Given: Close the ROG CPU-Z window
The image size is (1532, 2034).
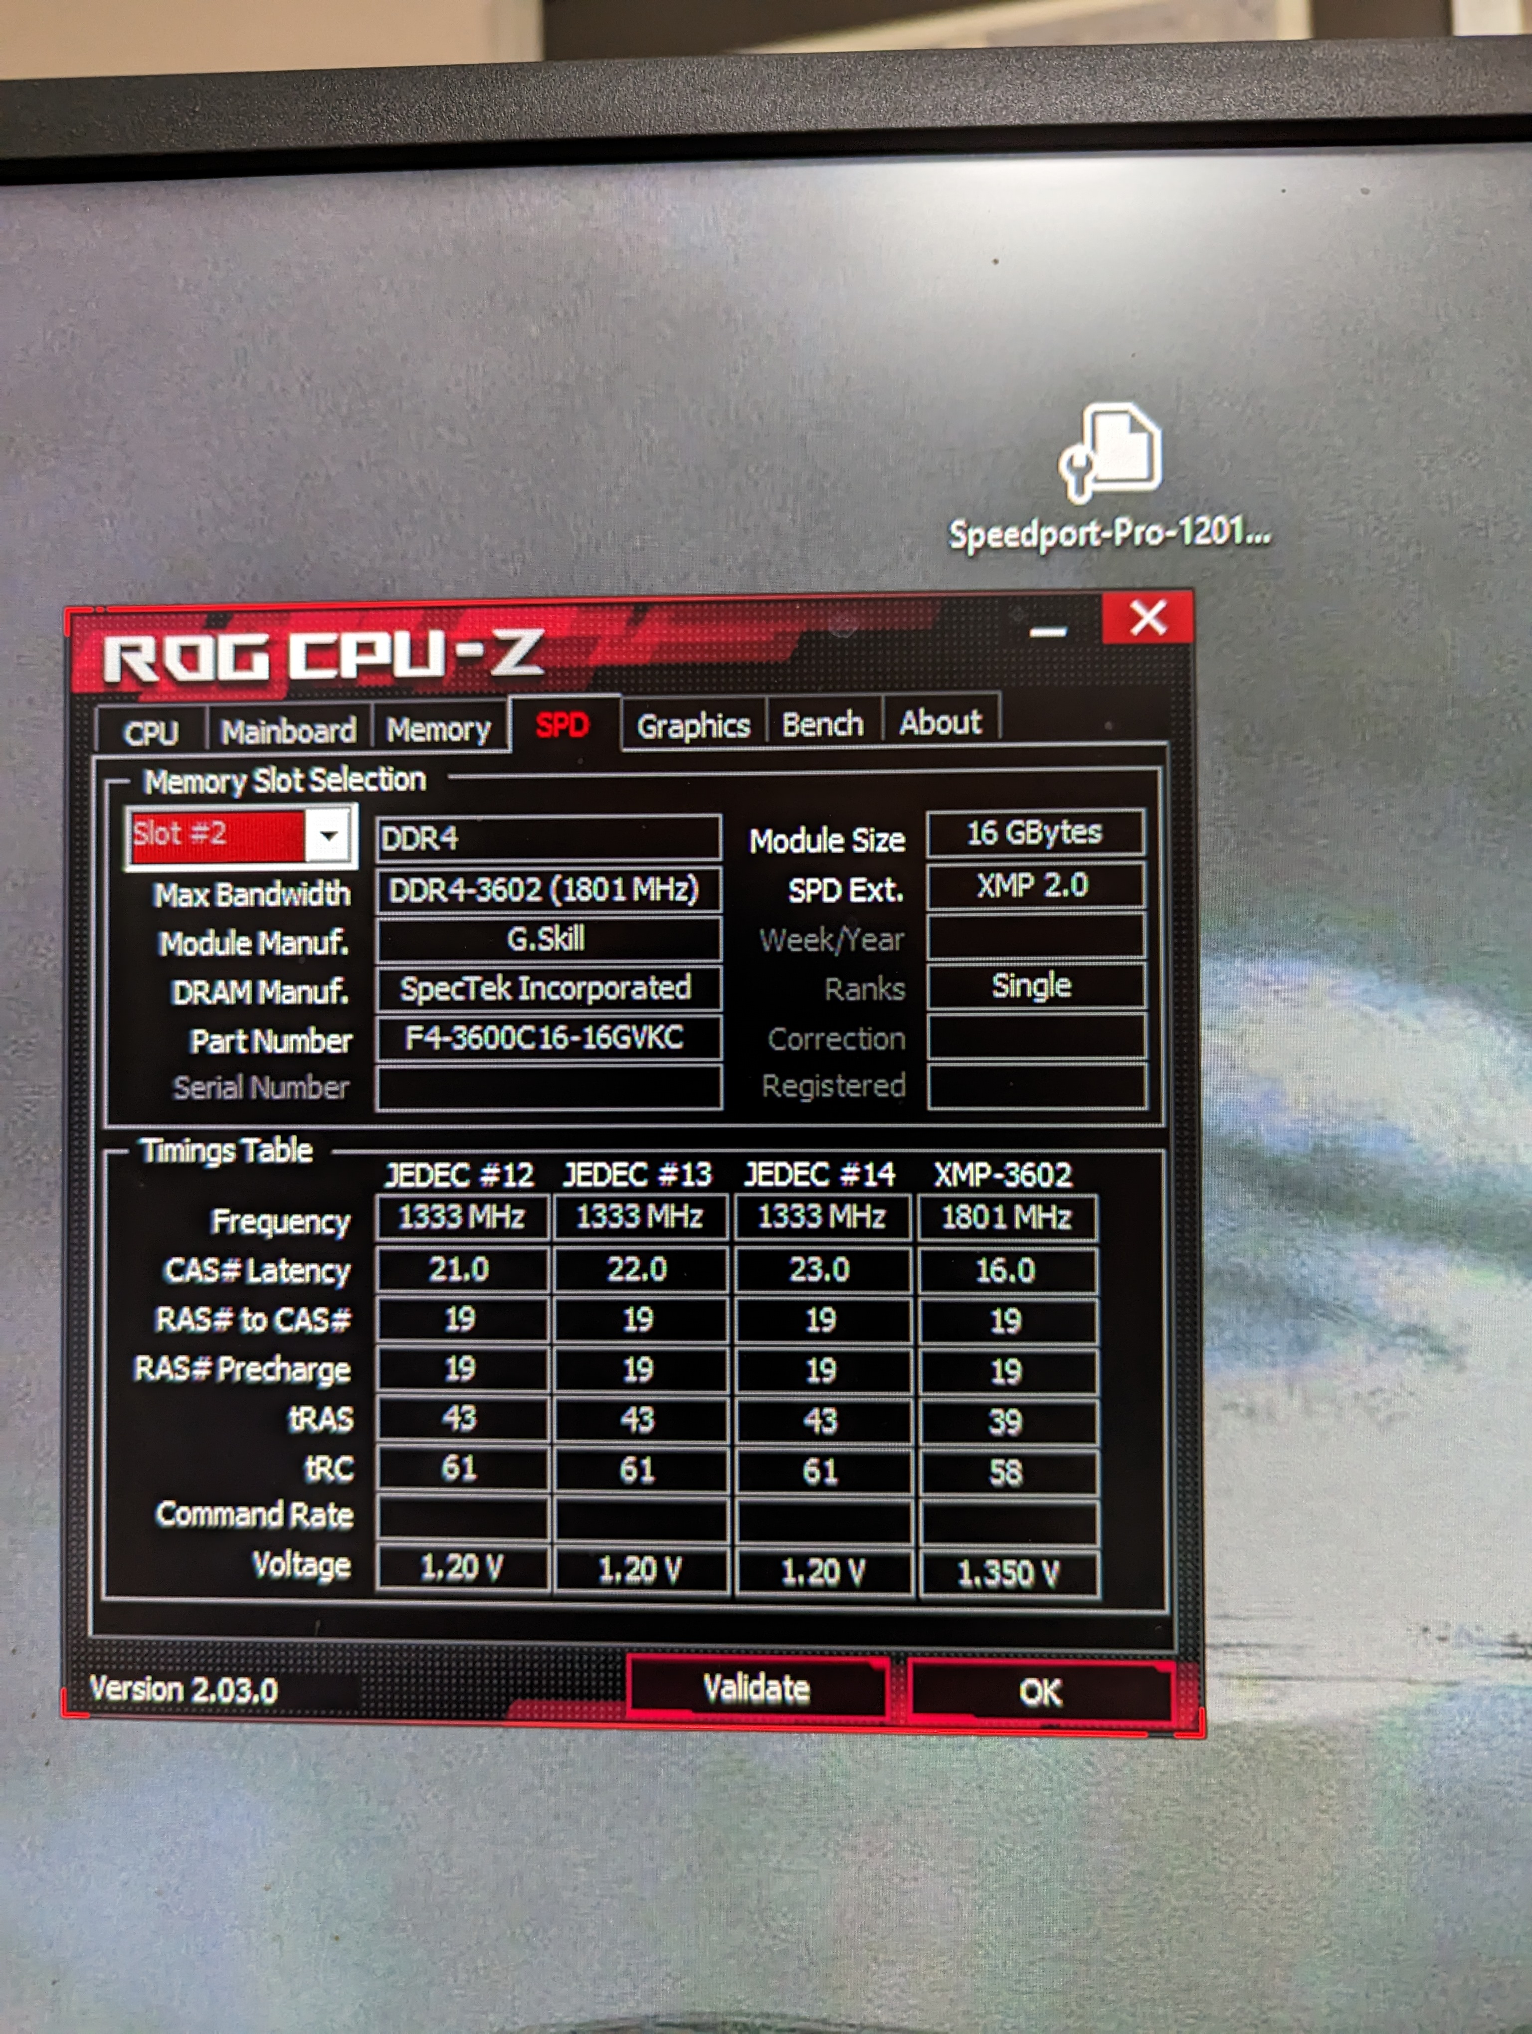Looking at the screenshot, I should coord(1148,618).
